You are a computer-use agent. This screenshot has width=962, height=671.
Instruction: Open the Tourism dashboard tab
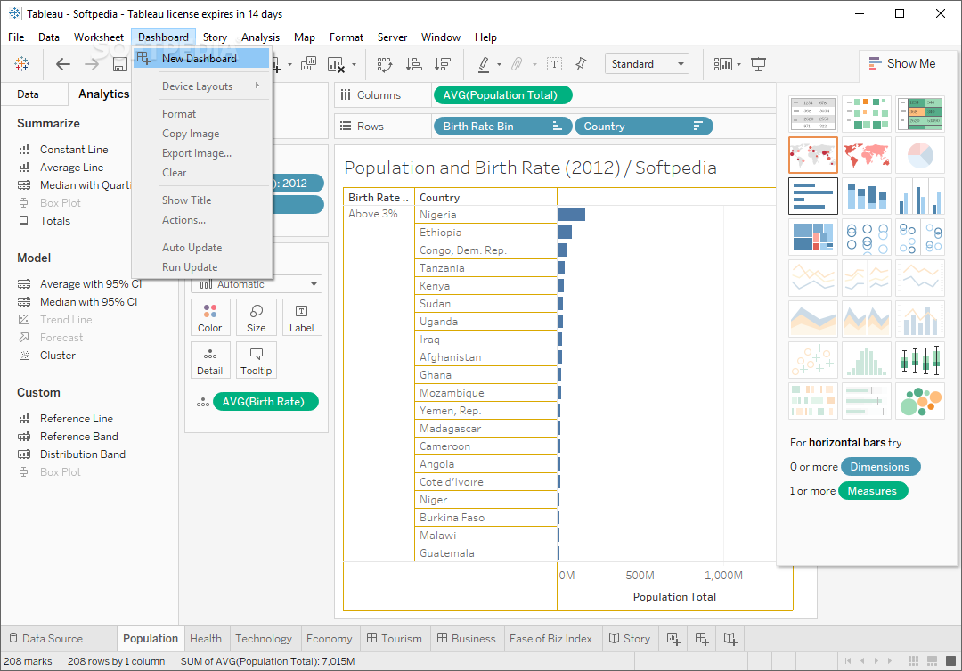[x=395, y=638]
